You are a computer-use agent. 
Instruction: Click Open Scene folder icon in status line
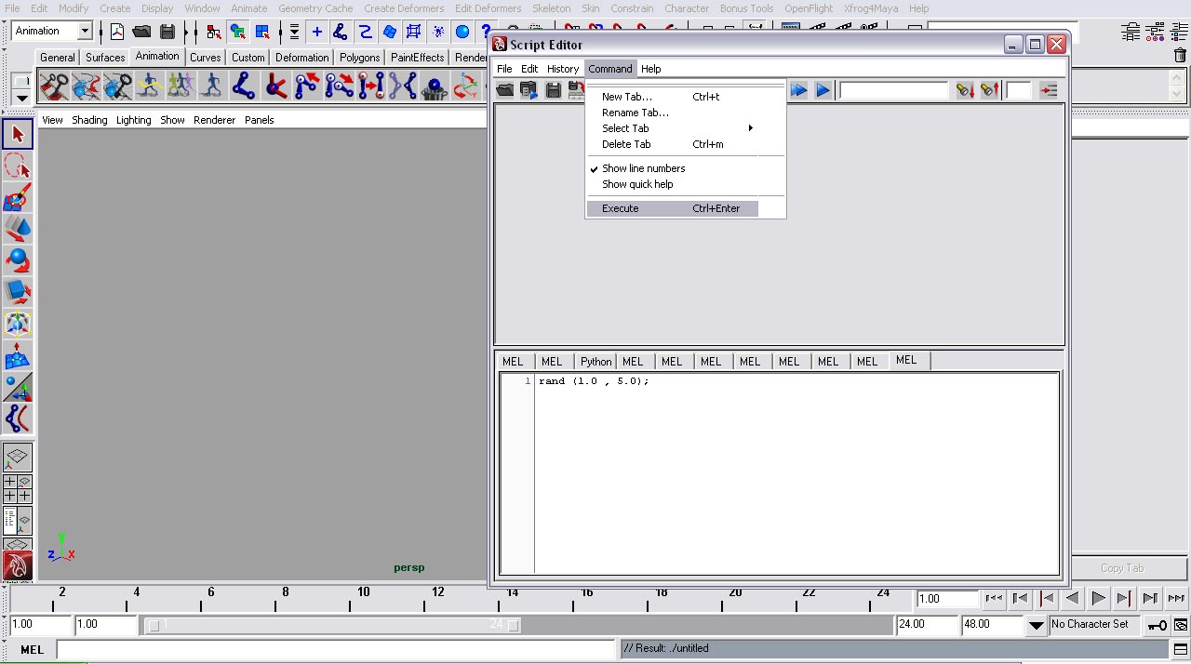[x=141, y=32]
